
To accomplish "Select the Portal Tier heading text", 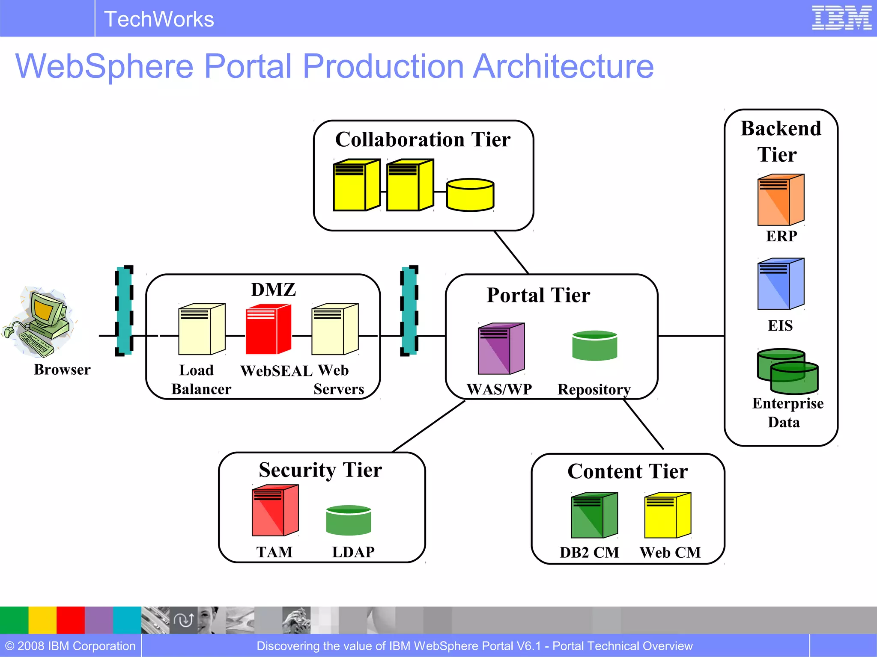I will tap(538, 295).
